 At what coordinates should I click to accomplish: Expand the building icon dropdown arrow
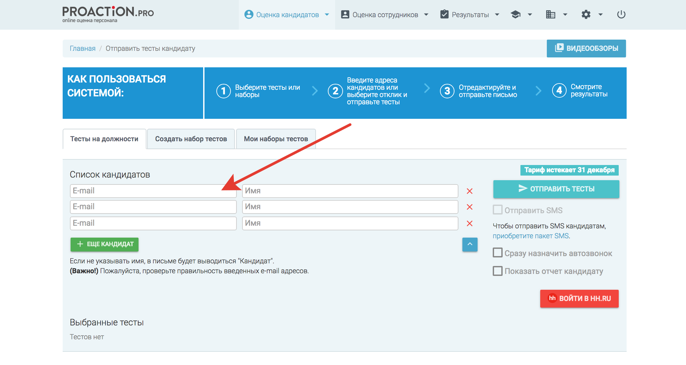[565, 15]
